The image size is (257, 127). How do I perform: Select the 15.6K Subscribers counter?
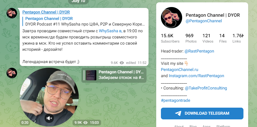click(x=170, y=38)
